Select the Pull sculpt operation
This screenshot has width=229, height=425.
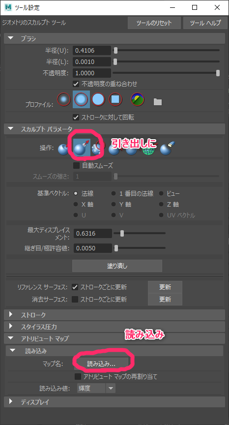tap(82, 147)
